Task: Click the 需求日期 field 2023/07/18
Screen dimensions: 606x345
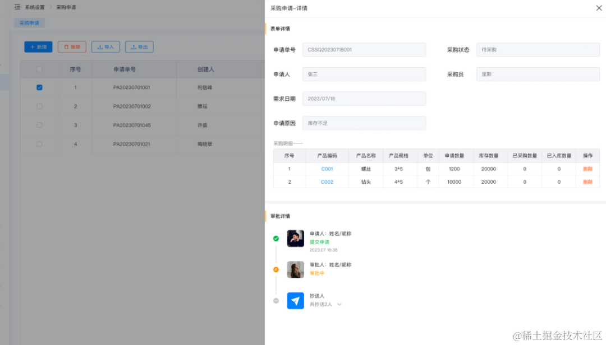Action: coord(364,99)
